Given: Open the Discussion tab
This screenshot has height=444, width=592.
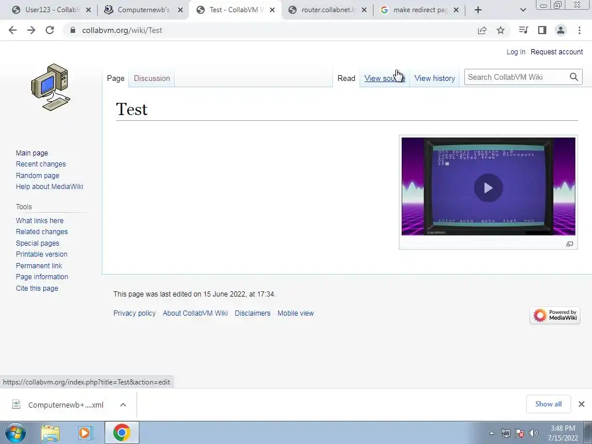Looking at the screenshot, I should [x=152, y=78].
